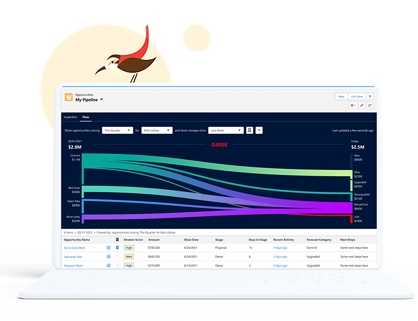The image size is (418, 321).
Task: Sort by the Amount column header
Action: click(154, 239)
